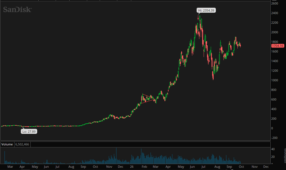Click the Hi: 2354.39 price bubble
Image resolution: width=286 pixels, height=170 pixels.
206,10
